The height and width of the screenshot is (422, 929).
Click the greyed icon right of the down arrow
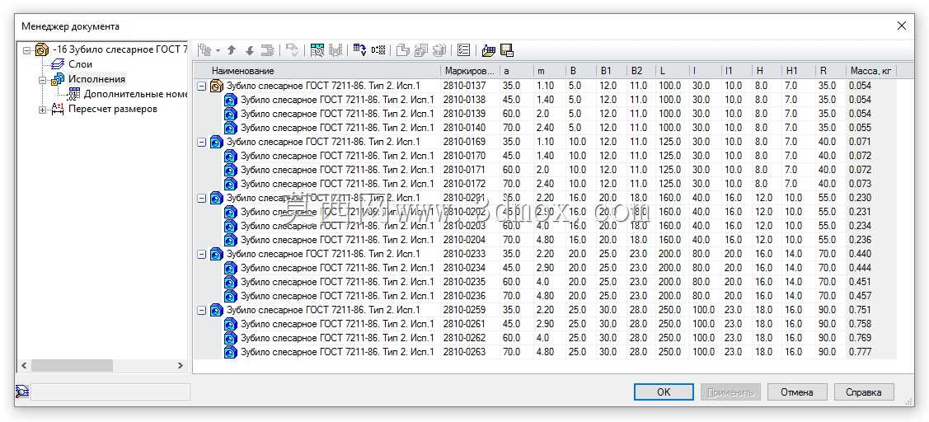[267, 51]
